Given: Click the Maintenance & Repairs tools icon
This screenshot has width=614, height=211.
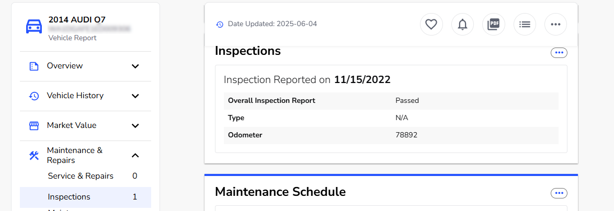Looking at the screenshot, I should click(34, 156).
